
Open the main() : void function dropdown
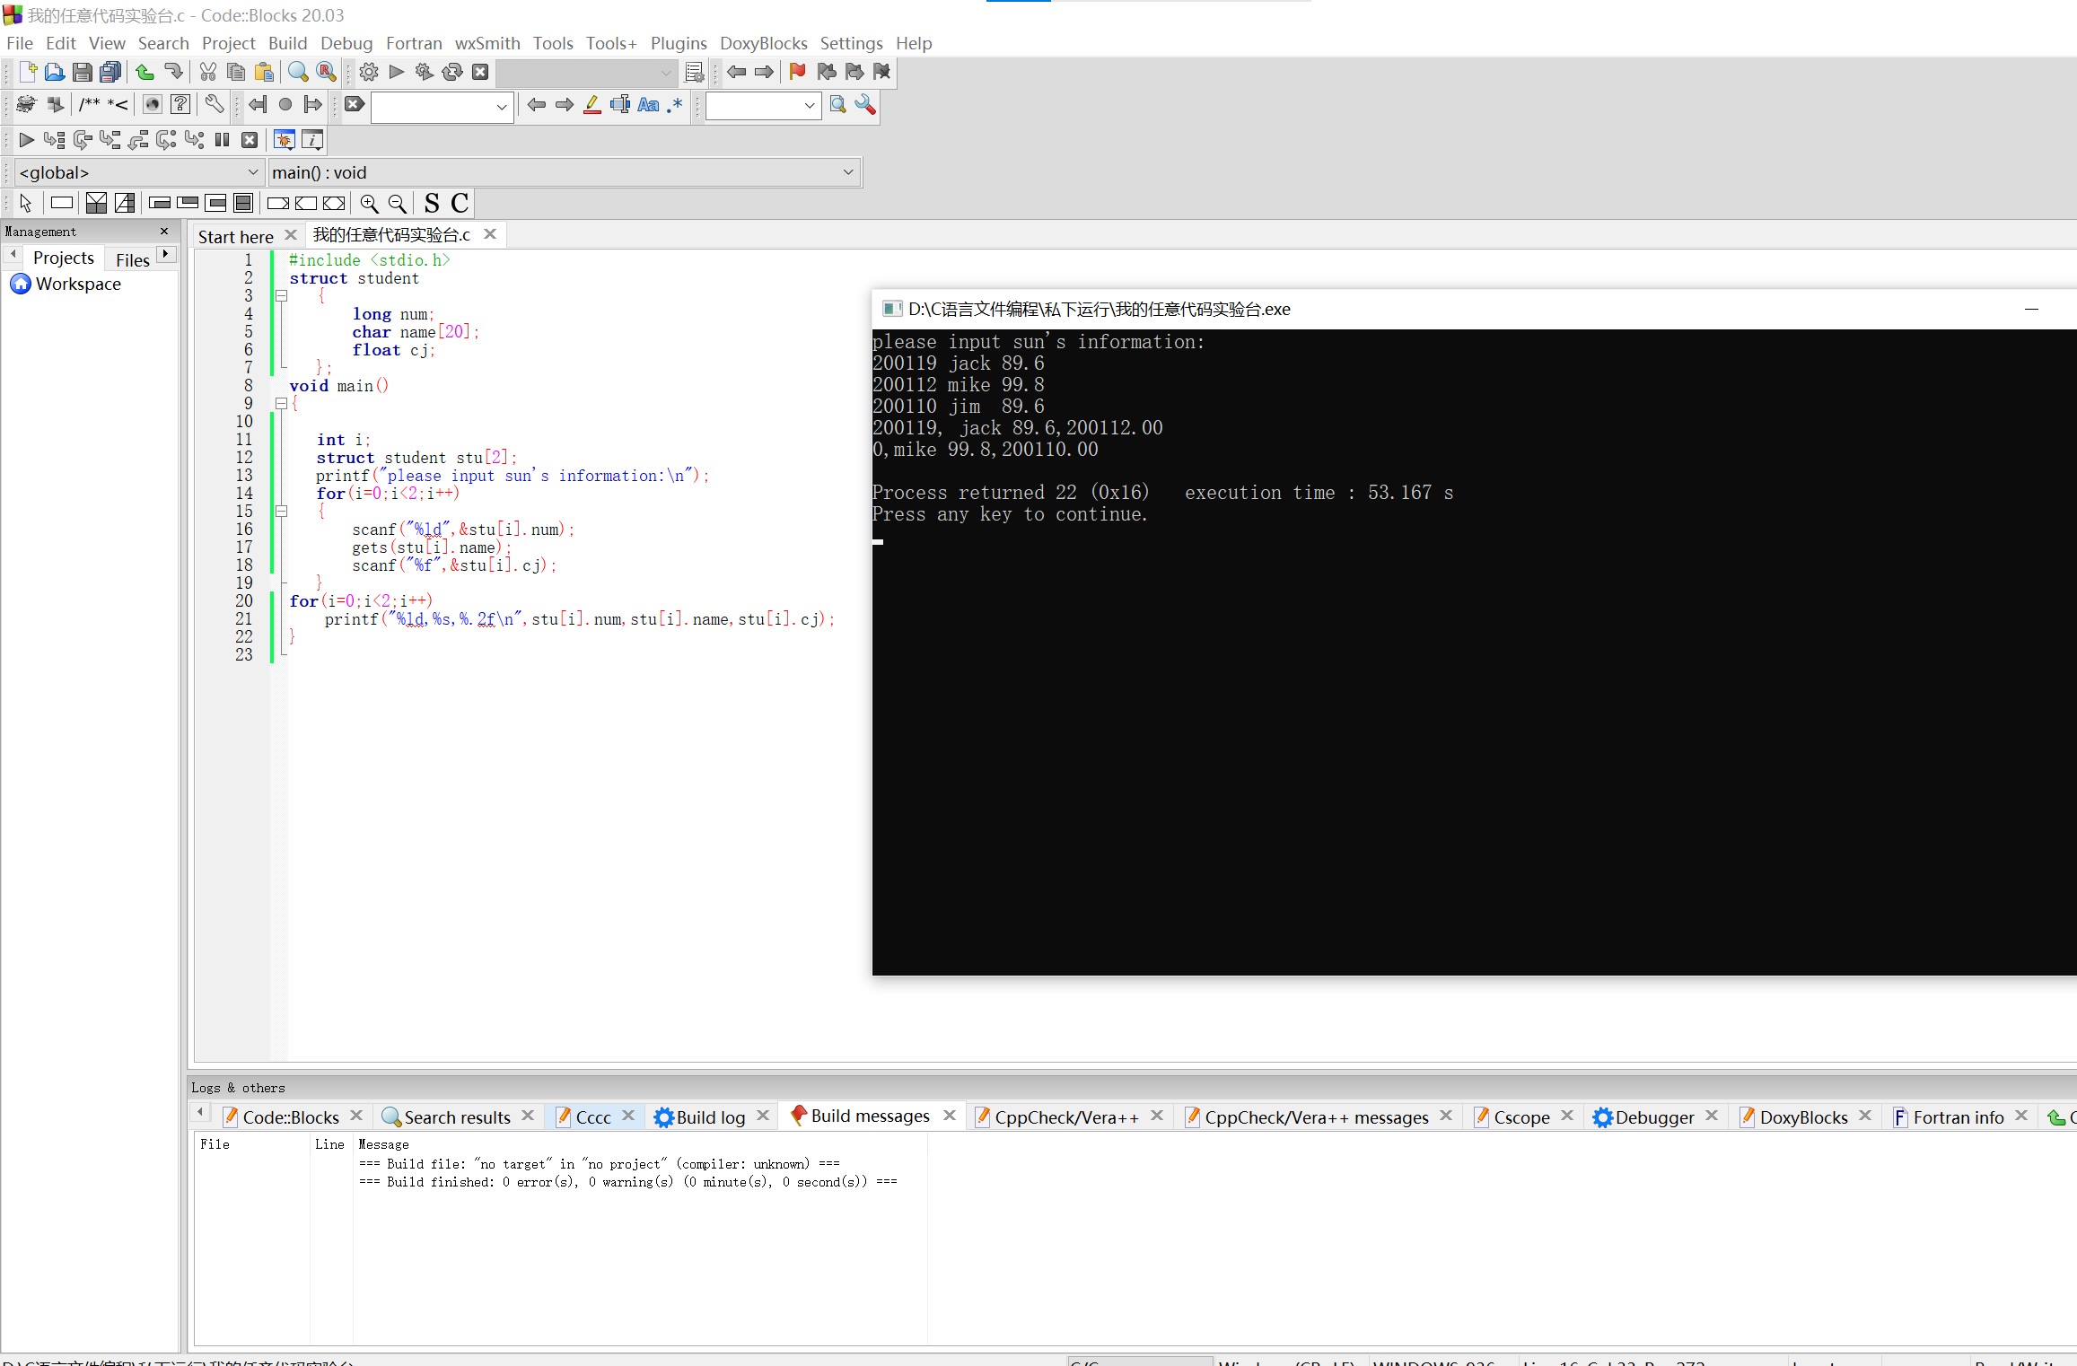click(x=848, y=172)
